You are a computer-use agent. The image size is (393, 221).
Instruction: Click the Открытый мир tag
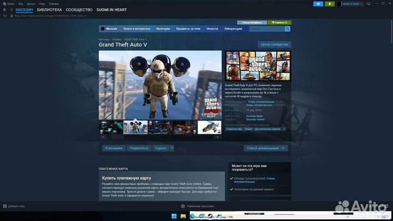click(234, 129)
